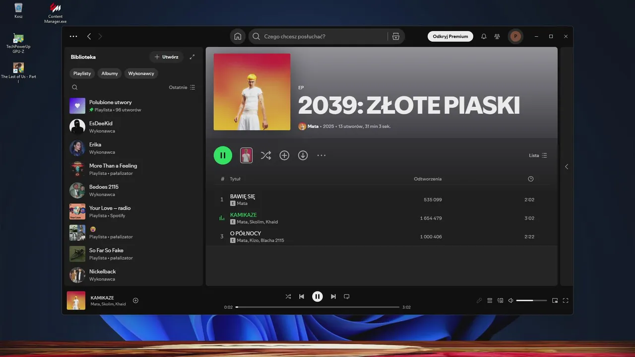
Task: Open Nickelback artist in library
Action: [134, 275]
